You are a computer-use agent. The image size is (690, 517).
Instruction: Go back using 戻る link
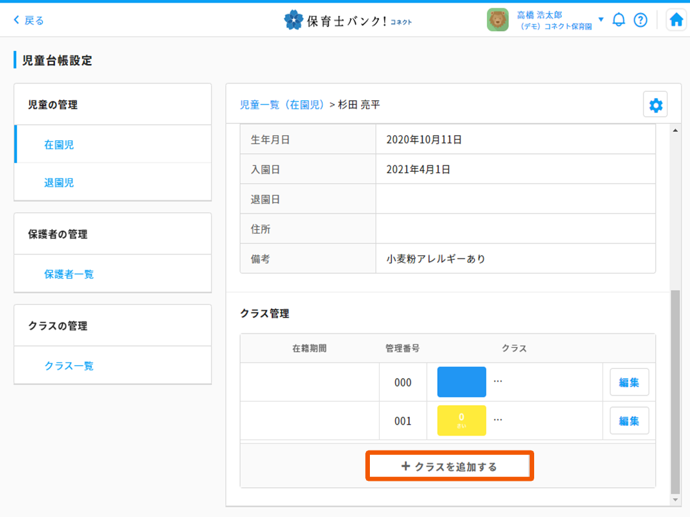point(29,21)
